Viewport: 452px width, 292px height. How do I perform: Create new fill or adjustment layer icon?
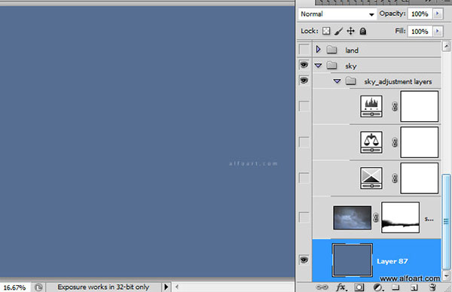tap(377, 287)
